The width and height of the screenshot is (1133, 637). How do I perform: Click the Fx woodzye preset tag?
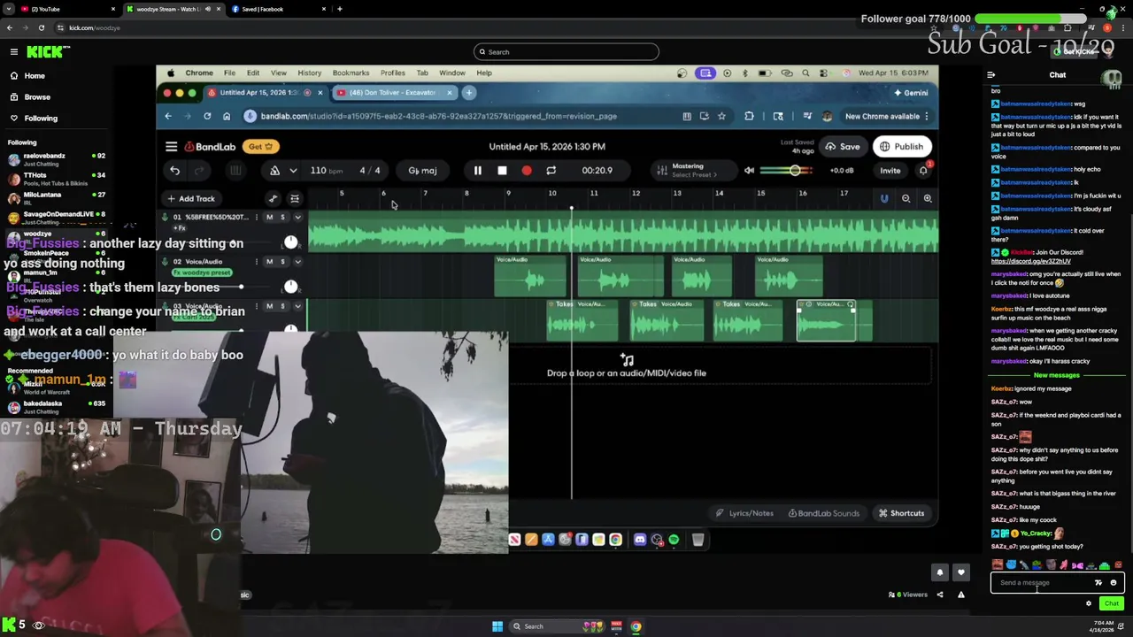coord(203,272)
